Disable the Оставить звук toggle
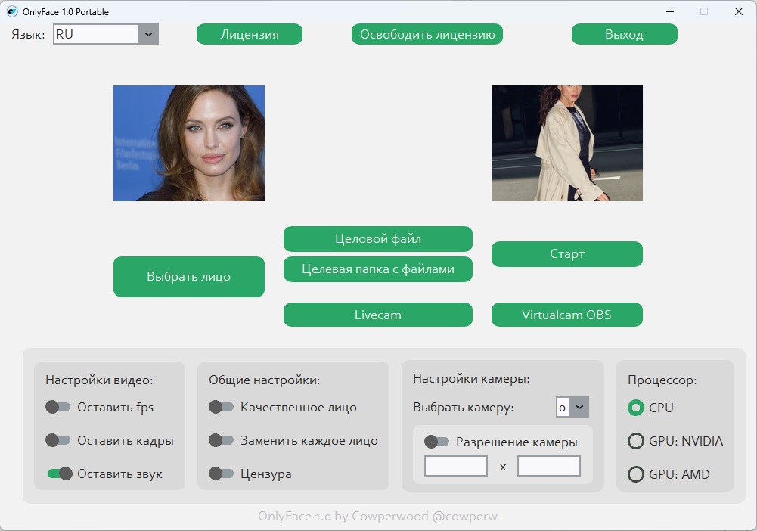 click(x=59, y=474)
